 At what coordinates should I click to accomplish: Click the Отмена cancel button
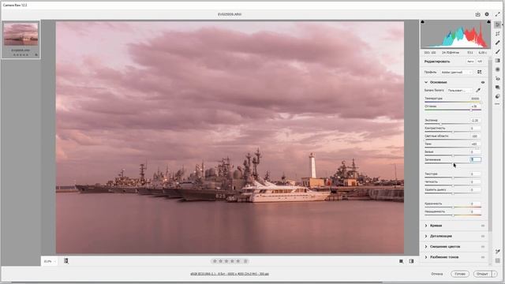point(437,274)
